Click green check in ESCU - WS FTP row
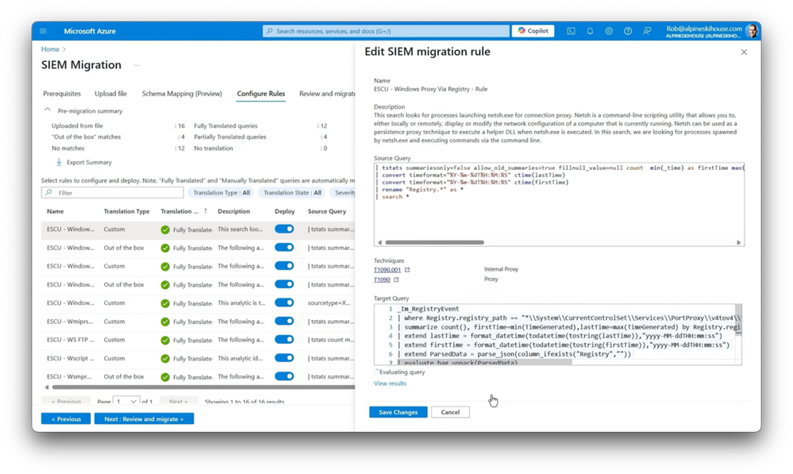793x474 pixels. pos(165,340)
